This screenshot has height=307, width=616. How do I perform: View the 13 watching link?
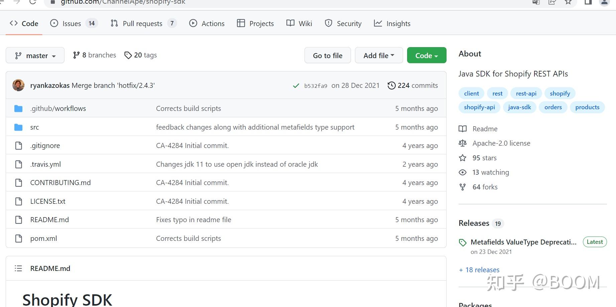[x=484, y=172]
